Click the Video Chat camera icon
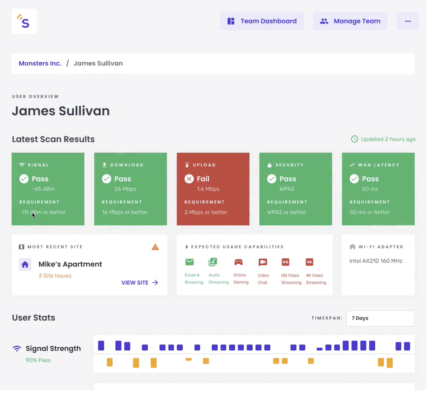The height and width of the screenshot is (393, 427). [263, 262]
